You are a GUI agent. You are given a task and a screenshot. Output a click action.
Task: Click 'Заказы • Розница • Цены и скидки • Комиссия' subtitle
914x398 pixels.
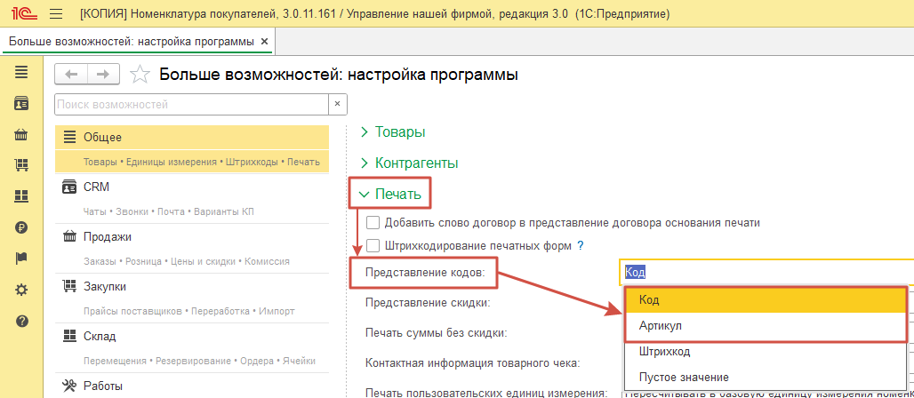coord(187,262)
